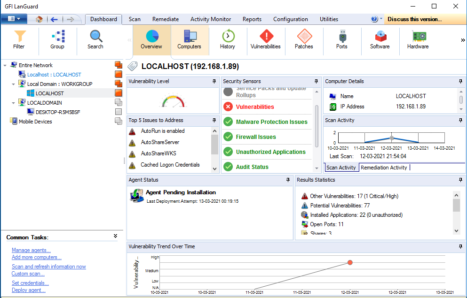Click the green Firewall Issues check icon
This screenshot has height=298, width=467.
[x=228, y=137]
